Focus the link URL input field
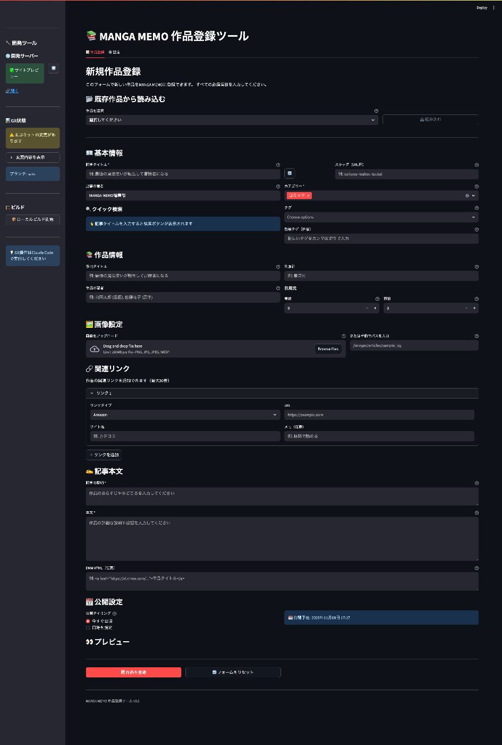The image size is (502, 745). click(379, 415)
